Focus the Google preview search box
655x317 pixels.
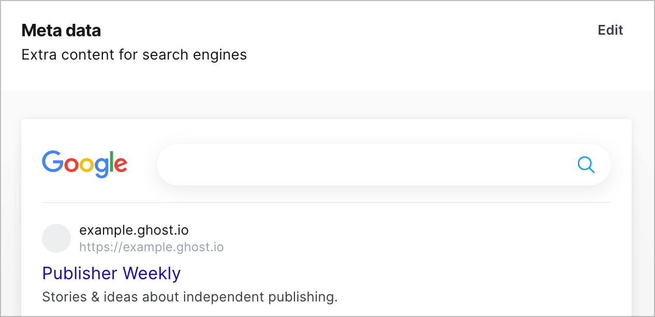383,165
